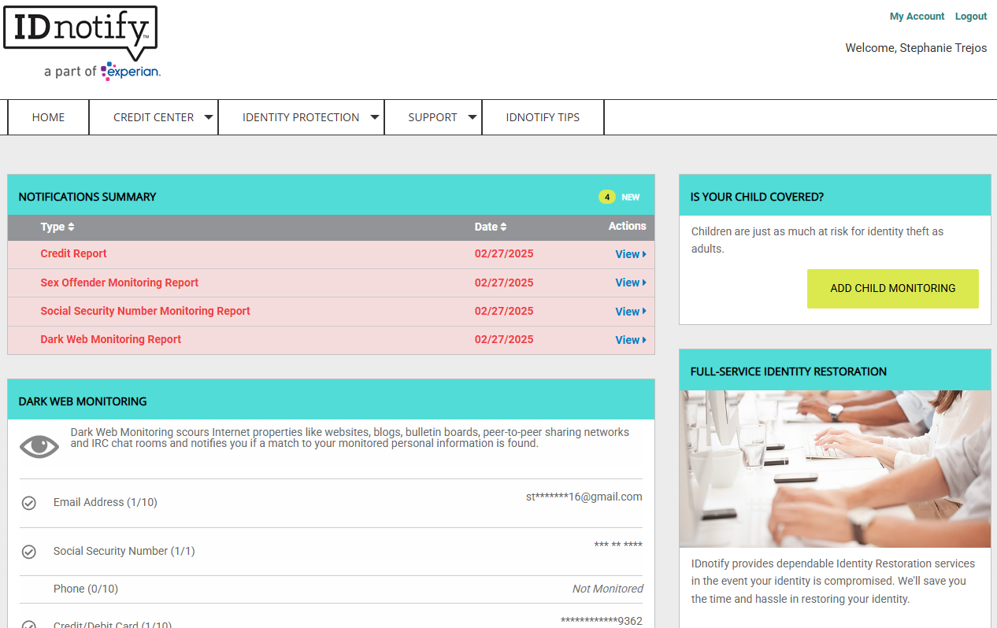
Task: Sort notifications by Date column
Action: (x=491, y=227)
